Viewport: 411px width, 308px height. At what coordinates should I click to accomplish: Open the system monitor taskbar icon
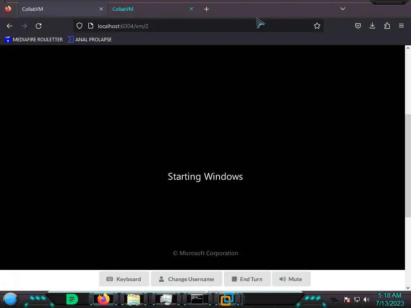coord(166,299)
